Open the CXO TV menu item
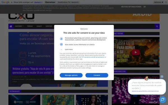The width and height of the screenshot is (168, 105). pos(39,26)
